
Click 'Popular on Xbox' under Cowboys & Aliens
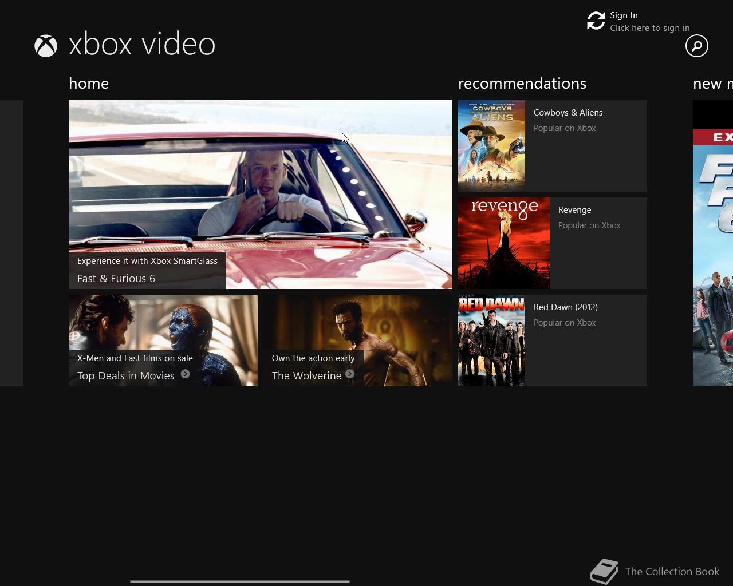[565, 128]
